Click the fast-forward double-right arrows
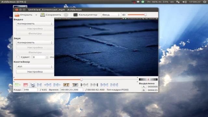This screenshot has height=117, width=208. [x=57, y=85]
